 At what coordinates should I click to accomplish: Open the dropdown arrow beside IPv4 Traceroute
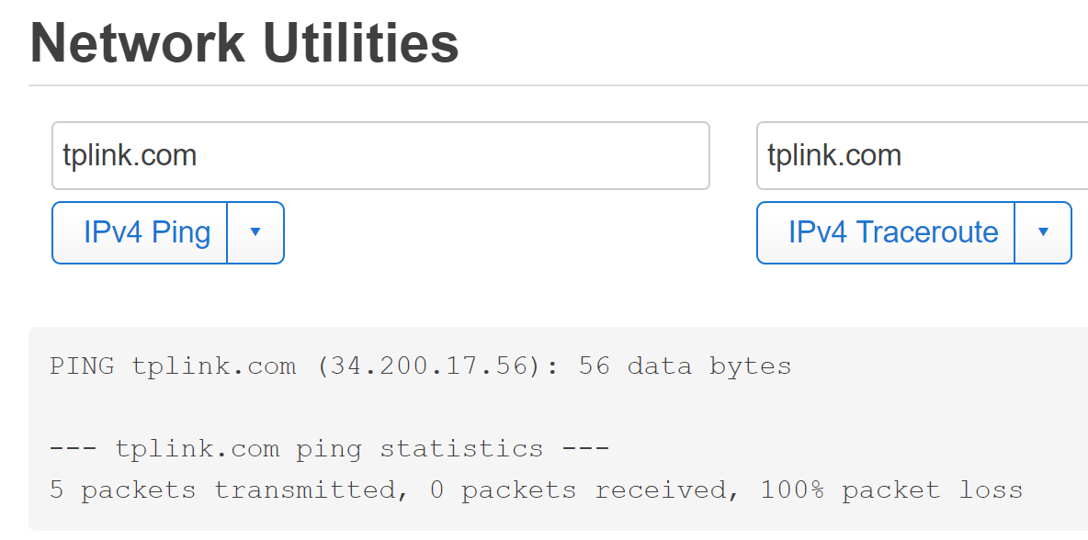click(x=1043, y=232)
